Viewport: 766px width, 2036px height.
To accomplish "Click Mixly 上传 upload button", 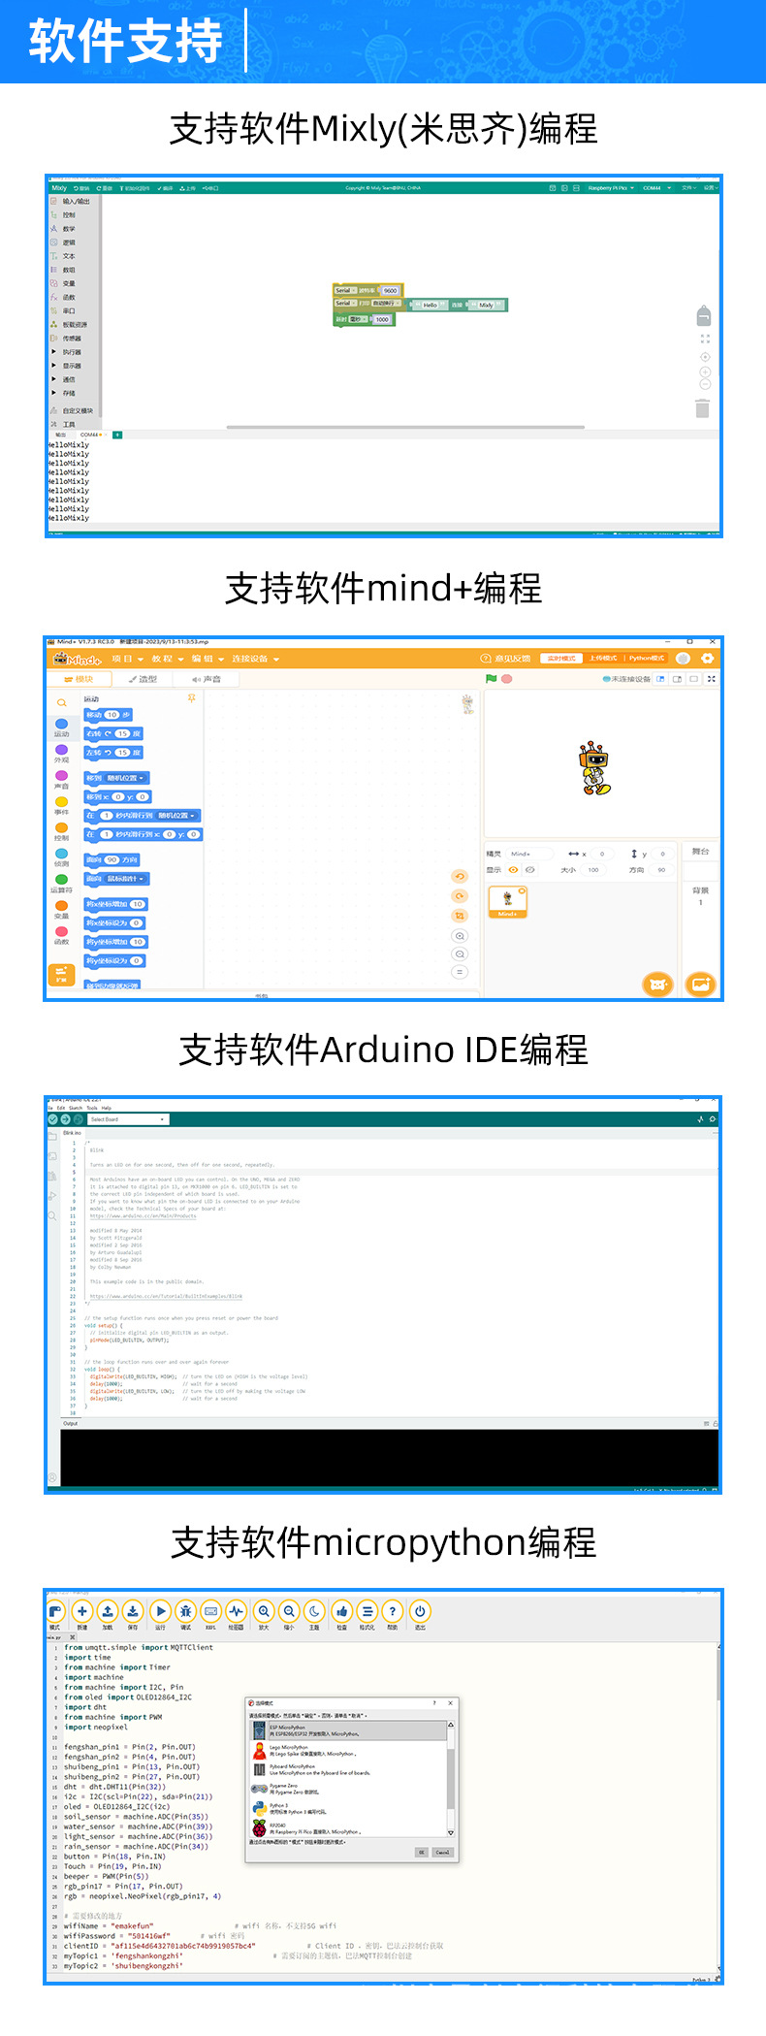I will 187,188.
